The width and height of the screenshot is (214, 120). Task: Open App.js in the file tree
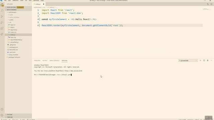pos(12,27)
